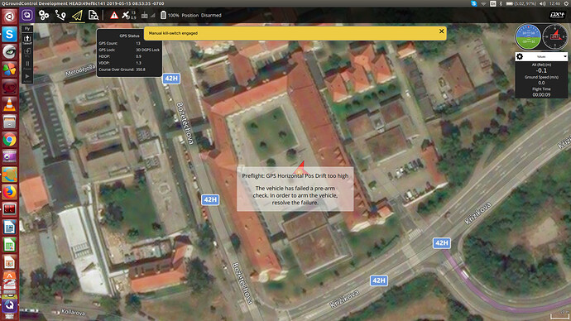The width and height of the screenshot is (571, 321).
Task: Click the Alt (Rel) value -0.1
Action: click(541, 70)
